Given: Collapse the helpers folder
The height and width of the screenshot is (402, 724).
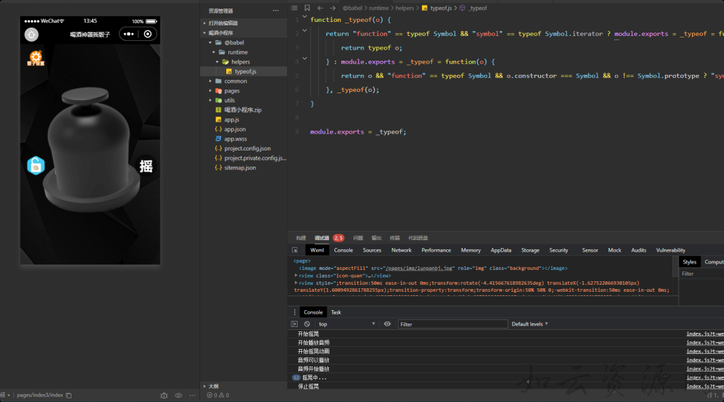Looking at the screenshot, I should pyautogui.click(x=240, y=61).
